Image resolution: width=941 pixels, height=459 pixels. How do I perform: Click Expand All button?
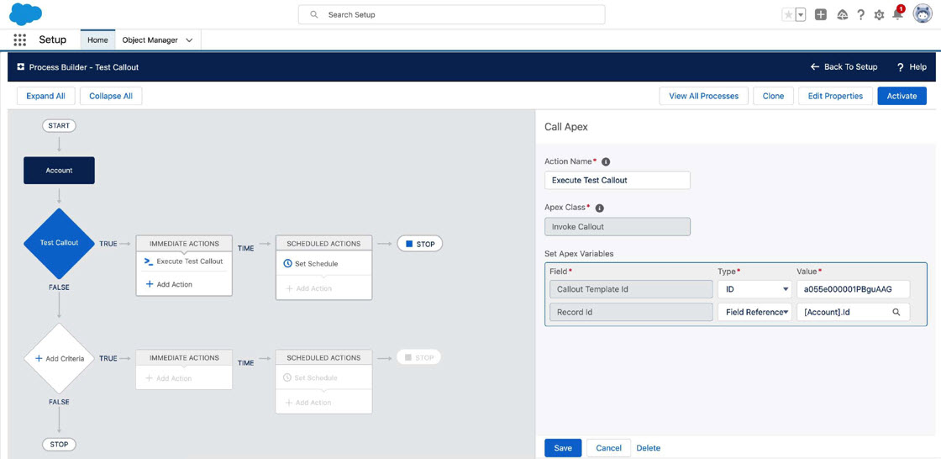pos(45,96)
